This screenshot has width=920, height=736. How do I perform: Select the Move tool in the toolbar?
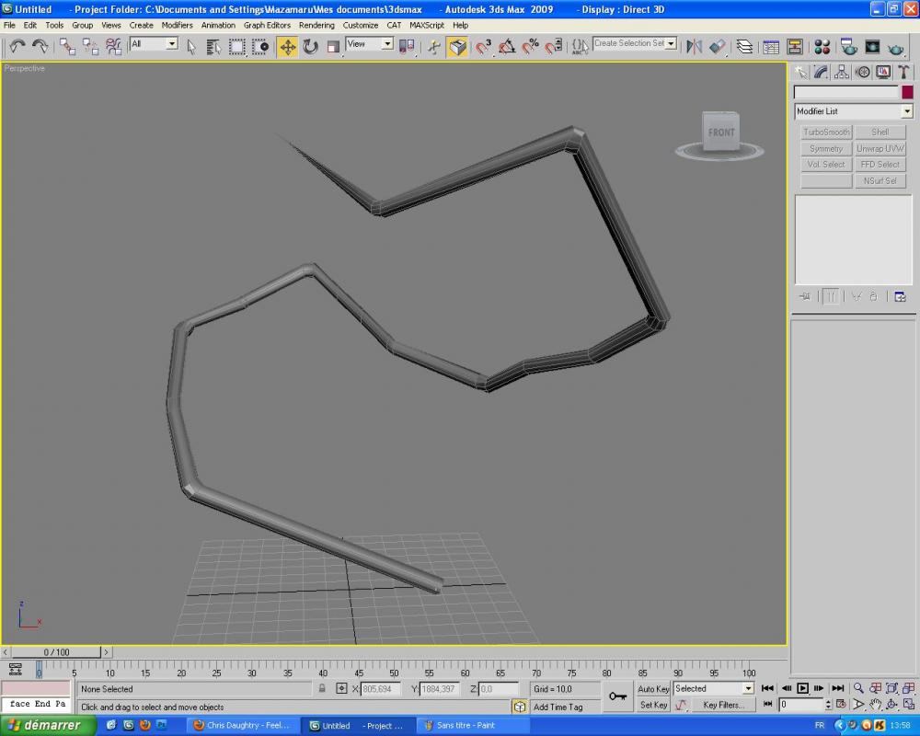pyautogui.click(x=288, y=46)
